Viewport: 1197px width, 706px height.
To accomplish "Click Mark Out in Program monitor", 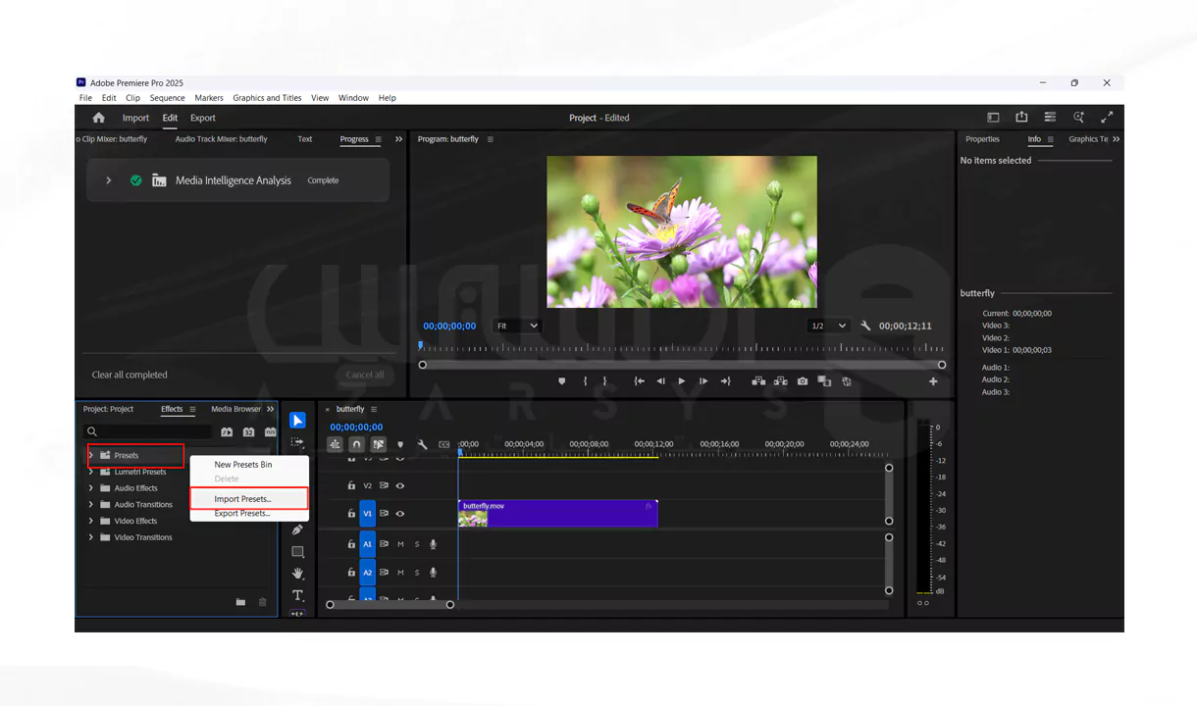I will point(604,381).
